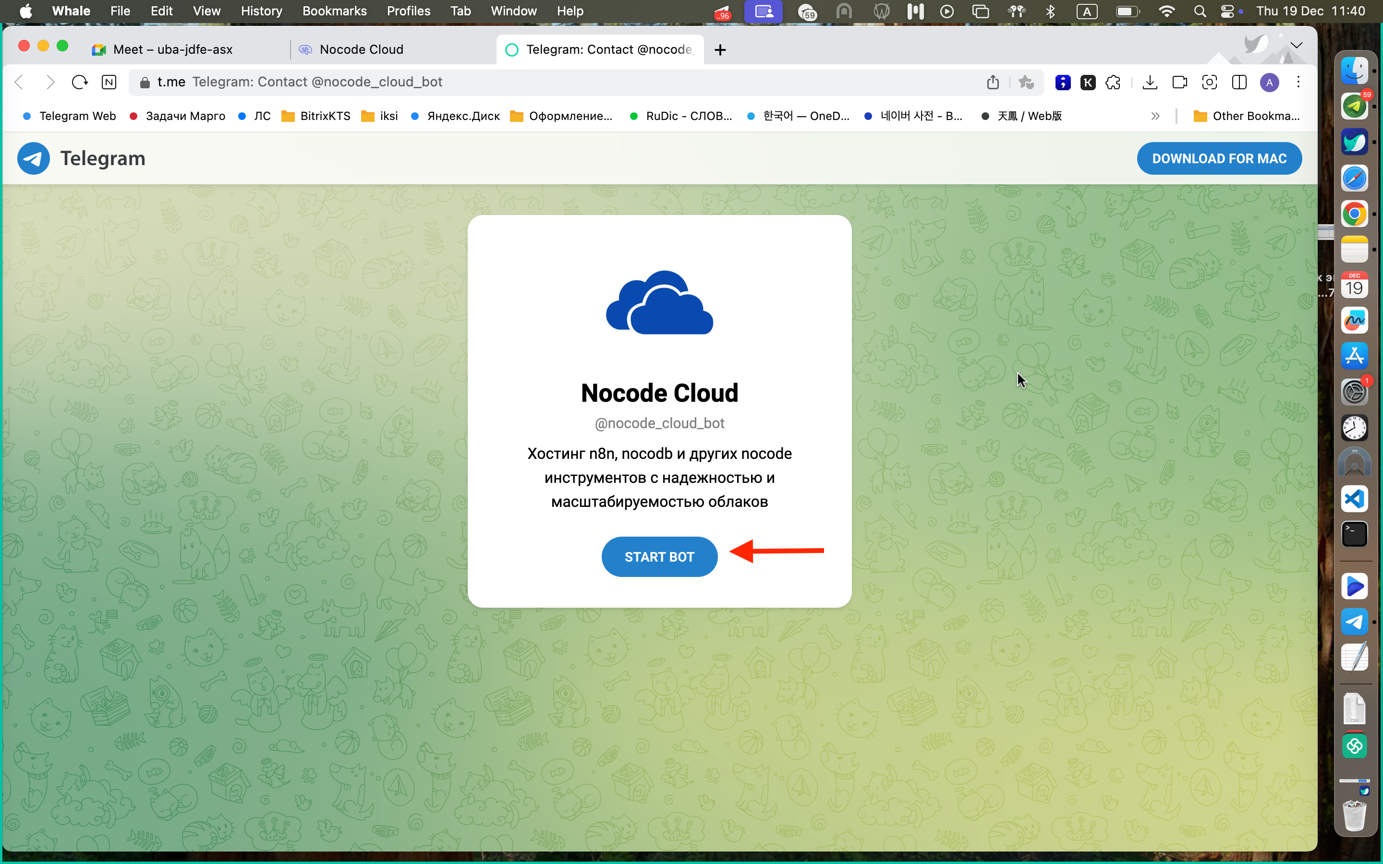Open a new tab with plus button
Viewport: 1383px width, 864px height.
(720, 50)
